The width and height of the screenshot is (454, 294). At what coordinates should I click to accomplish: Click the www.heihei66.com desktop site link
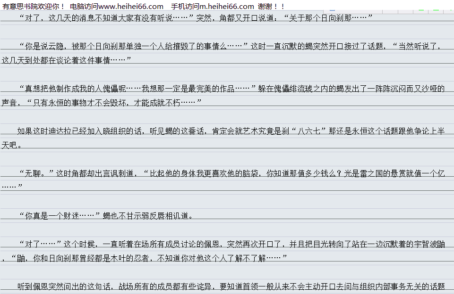click(x=131, y=6)
